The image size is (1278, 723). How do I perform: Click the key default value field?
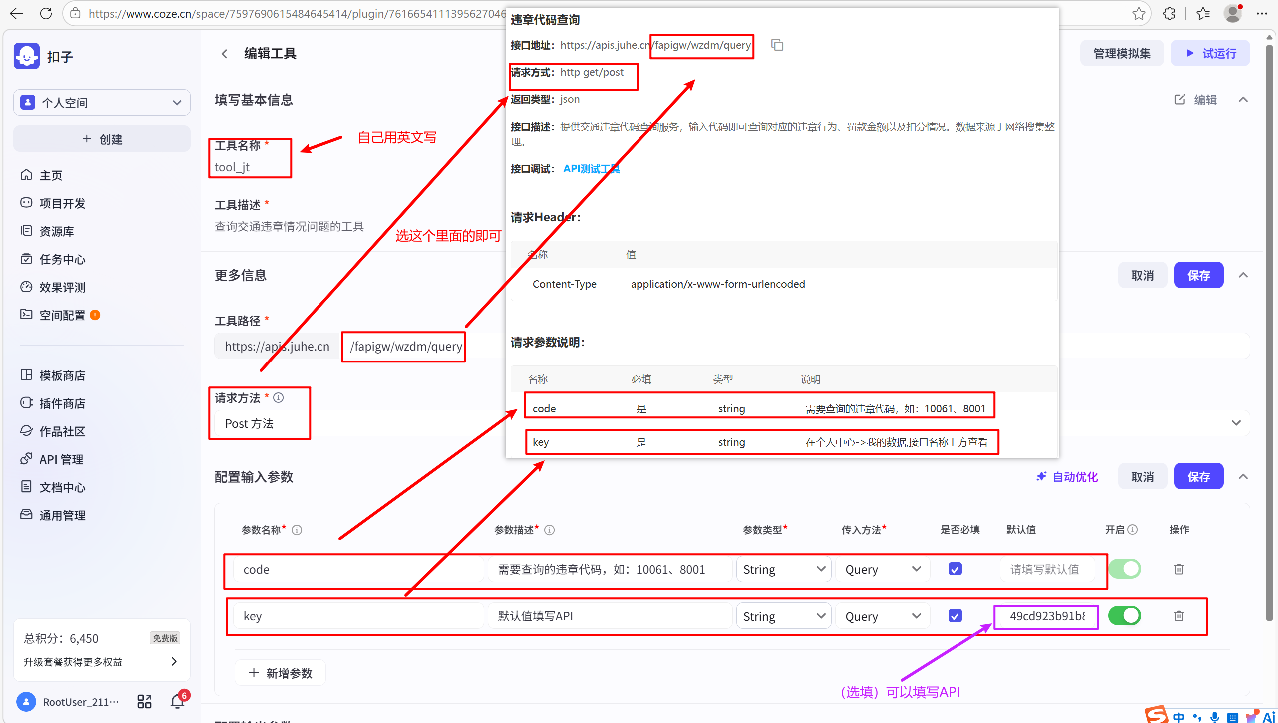[x=1046, y=616]
